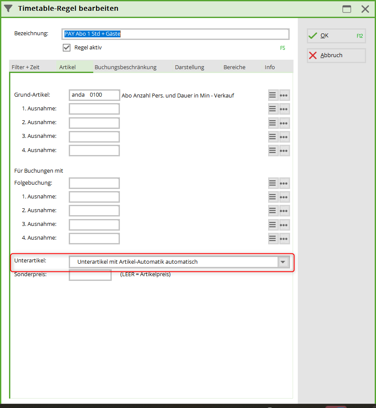
Task: Click list icon in Folgebuchung row
Action: [273, 183]
